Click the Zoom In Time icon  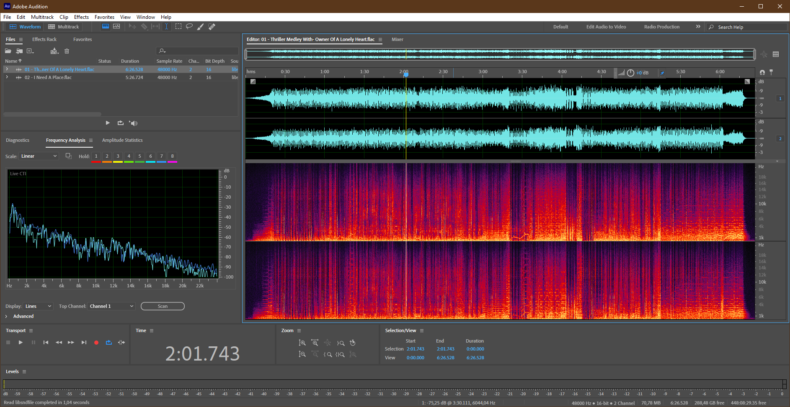tap(315, 343)
